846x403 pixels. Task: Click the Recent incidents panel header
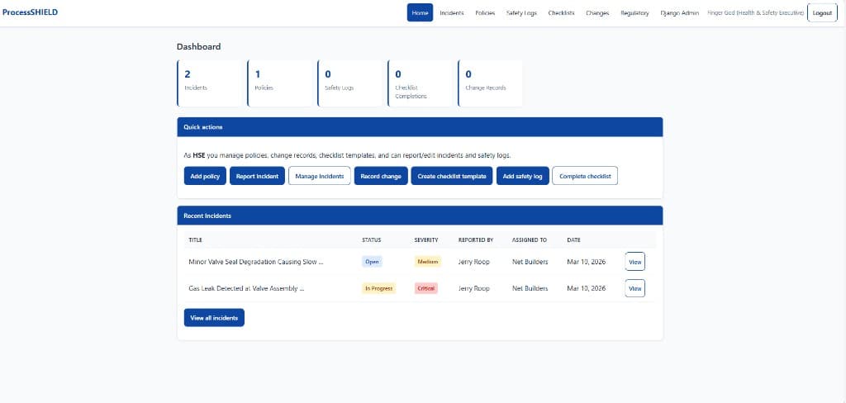click(x=420, y=216)
